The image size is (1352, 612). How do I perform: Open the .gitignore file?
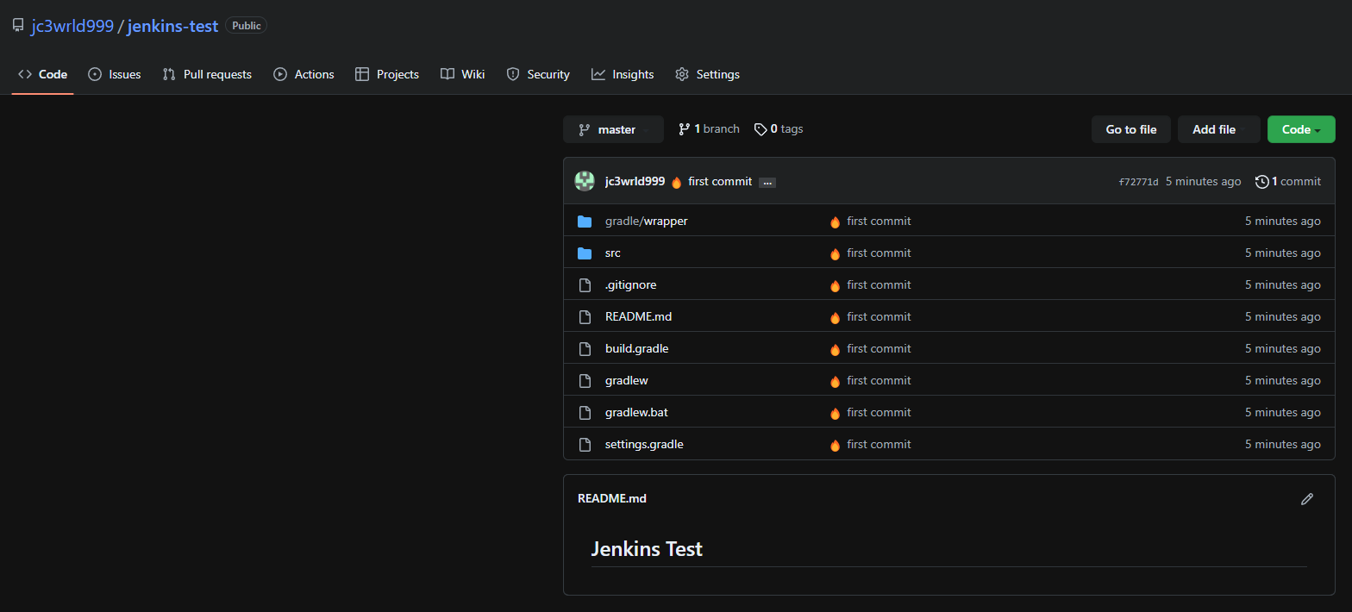click(x=631, y=285)
